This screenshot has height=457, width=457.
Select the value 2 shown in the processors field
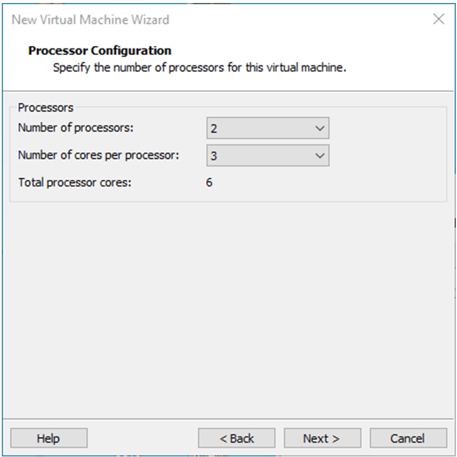[214, 128]
